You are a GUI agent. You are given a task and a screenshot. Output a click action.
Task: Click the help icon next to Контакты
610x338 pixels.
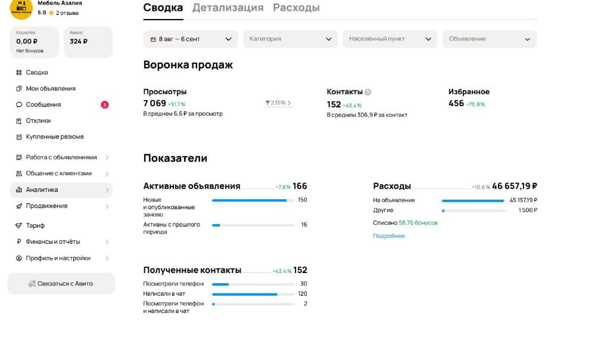368,92
